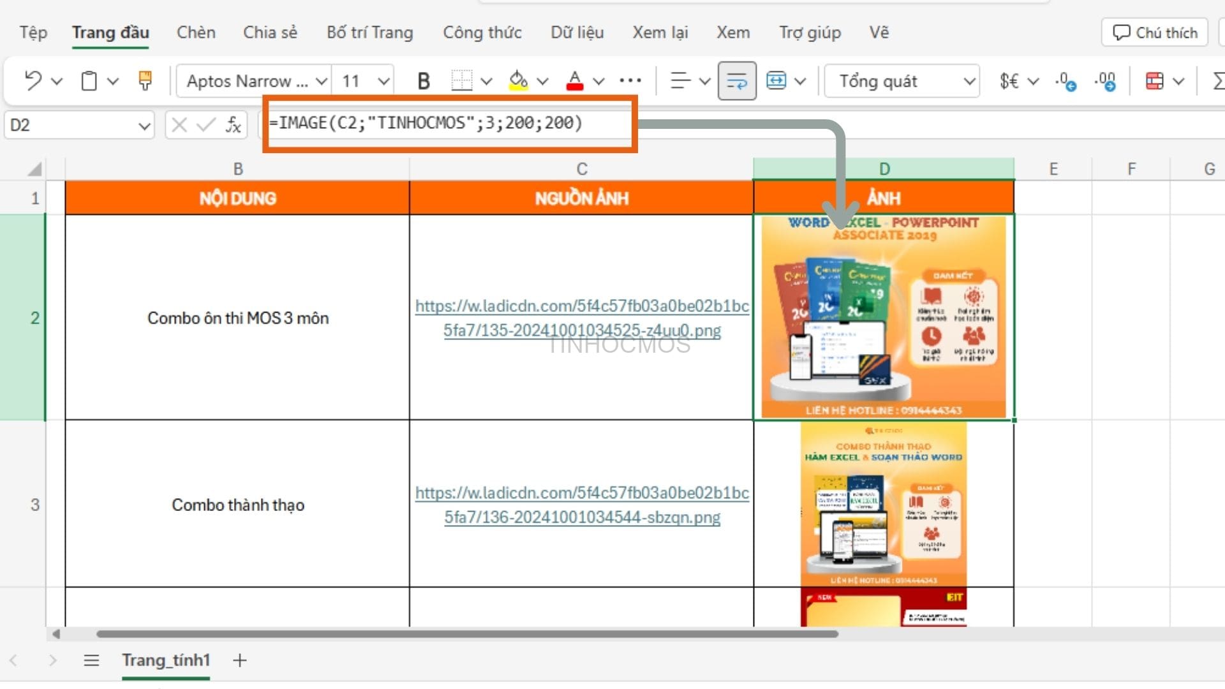
Task: Select cell Combo thành thạo
Action: pyautogui.click(x=238, y=505)
